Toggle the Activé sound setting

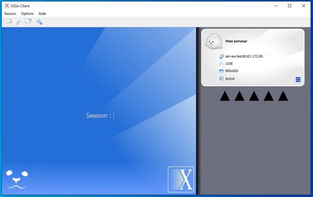230,79
